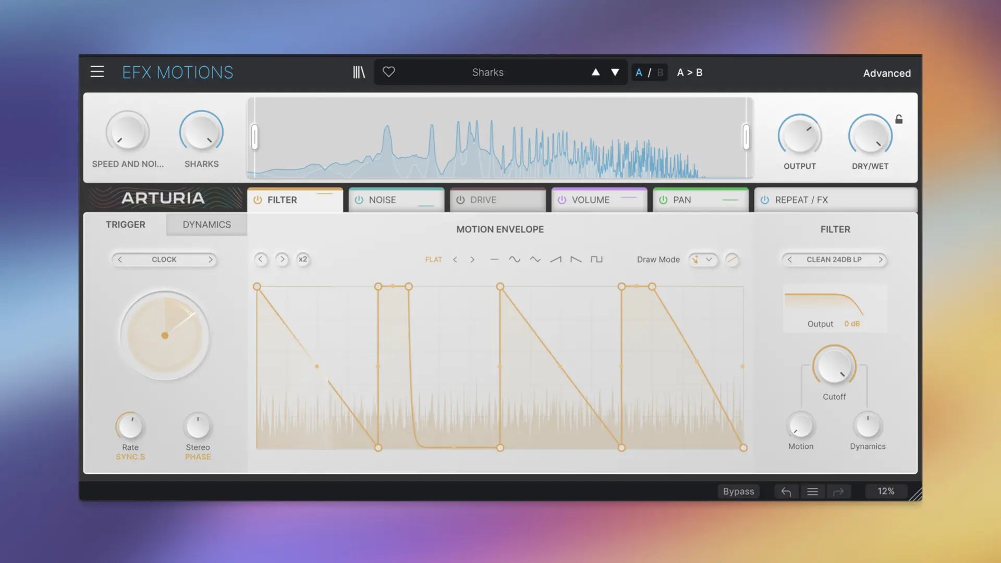
Task: Switch to preset slot A
Action: (x=639, y=72)
